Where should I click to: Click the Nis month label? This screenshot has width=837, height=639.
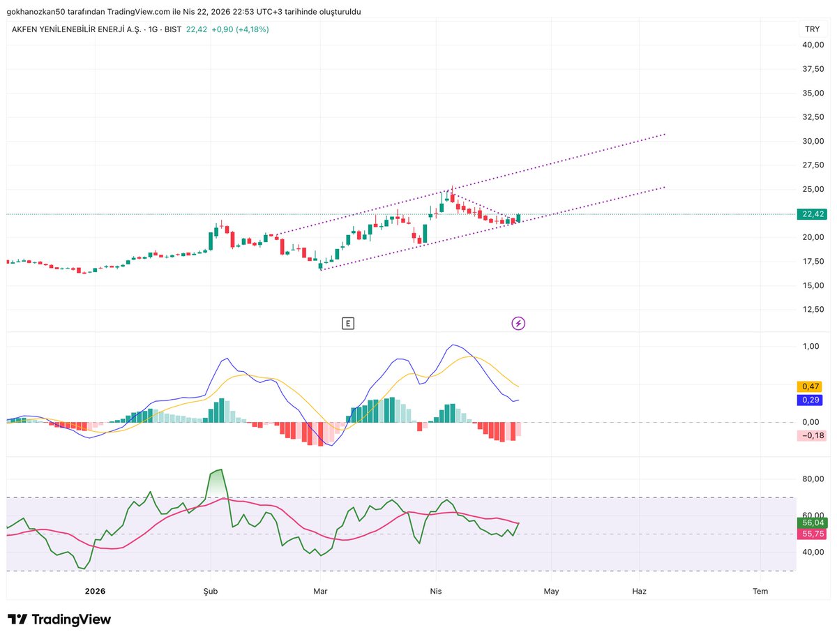coord(435,591)
